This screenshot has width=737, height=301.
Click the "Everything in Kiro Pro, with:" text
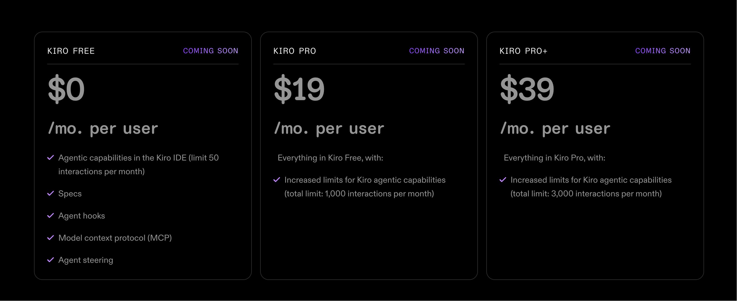pyautogui.click(x=554, y=158)
